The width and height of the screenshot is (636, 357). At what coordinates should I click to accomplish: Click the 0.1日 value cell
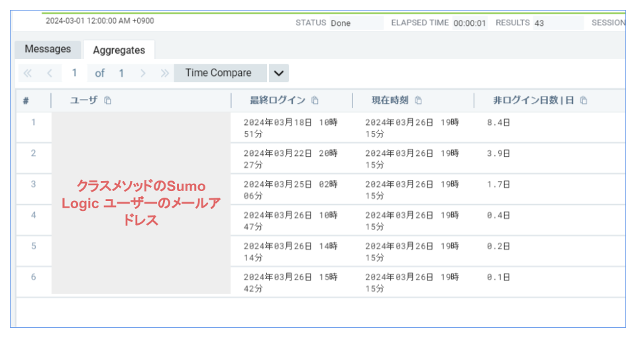[x=498, y=277]
